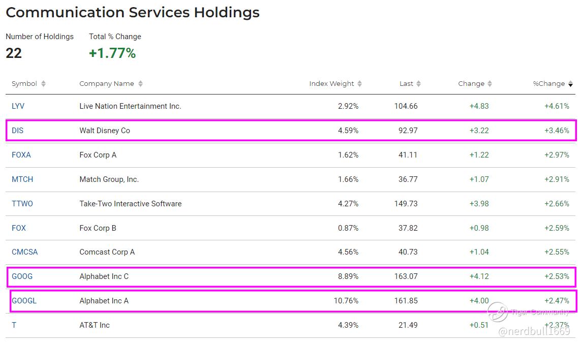Click the Change column sort icon
Screen dimensions: 581x344
click(490, 84)
